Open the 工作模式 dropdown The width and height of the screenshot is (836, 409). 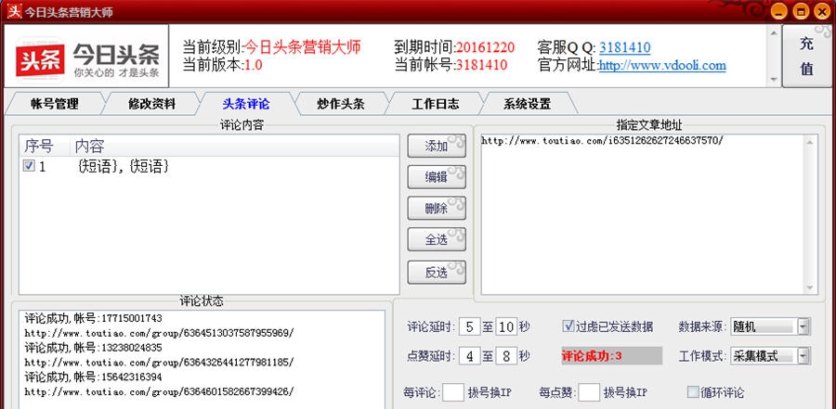[803, 356]
